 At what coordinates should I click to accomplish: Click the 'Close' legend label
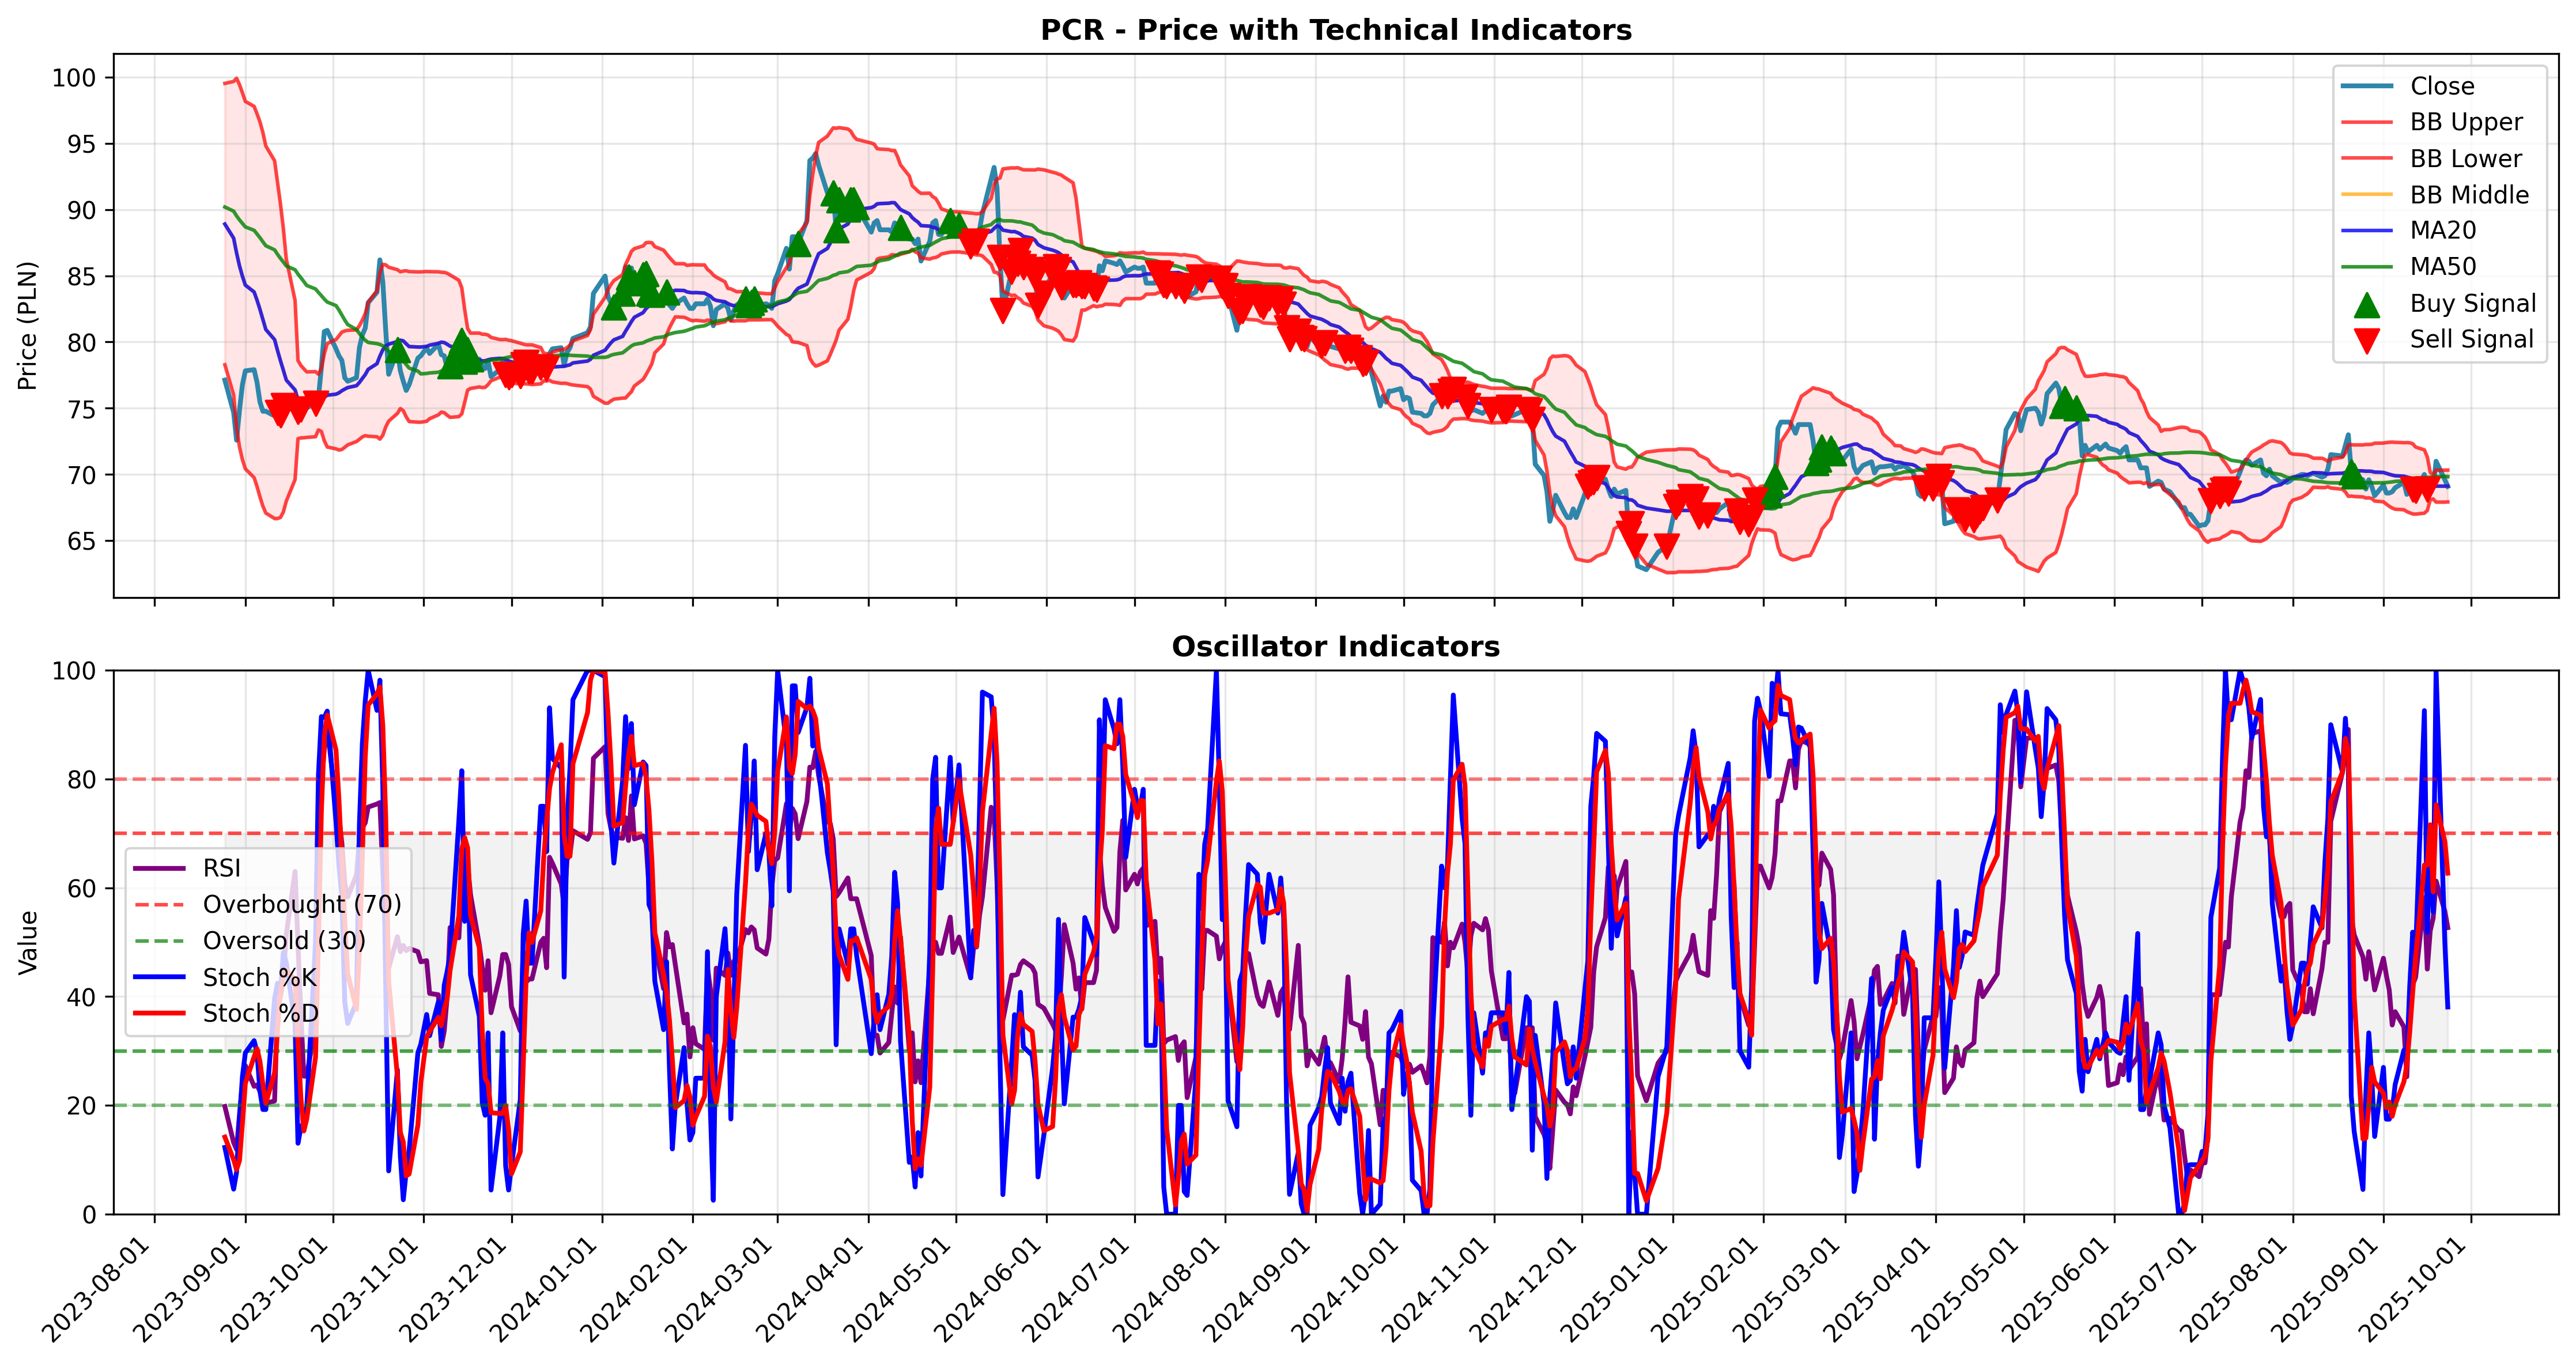click(2442, 86)
